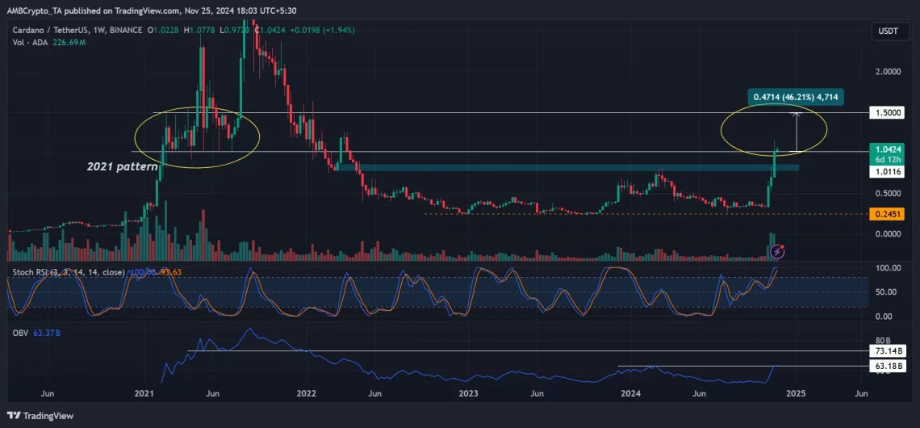The image size is (920, 428).
Task: Click the green 1.0424 current price label
Action: [890, 149]
